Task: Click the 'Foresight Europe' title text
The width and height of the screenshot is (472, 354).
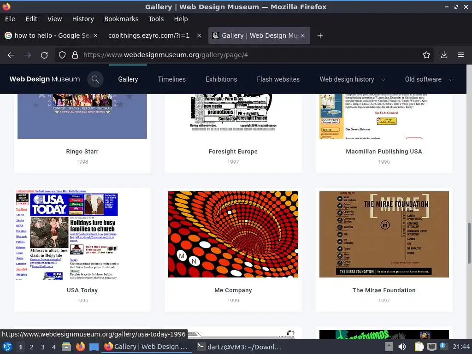Action: point(233,151)
